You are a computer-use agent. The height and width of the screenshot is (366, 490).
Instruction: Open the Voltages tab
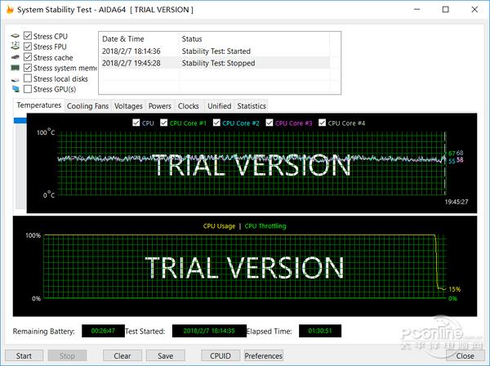(x=128, y=106)
